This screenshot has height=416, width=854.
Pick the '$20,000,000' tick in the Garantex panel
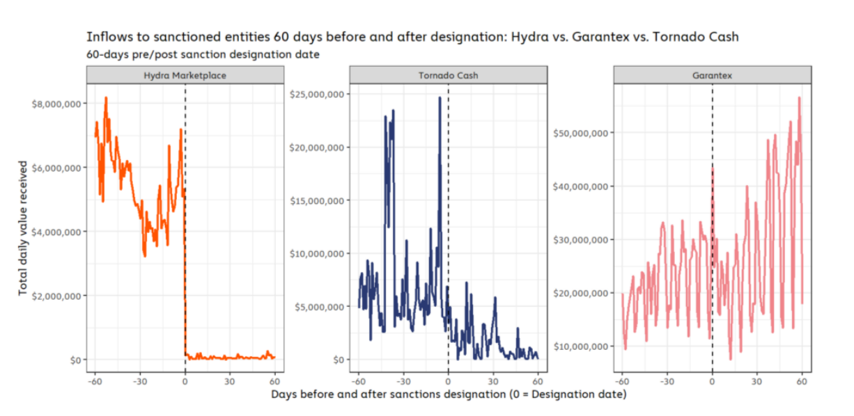[582, 293]
